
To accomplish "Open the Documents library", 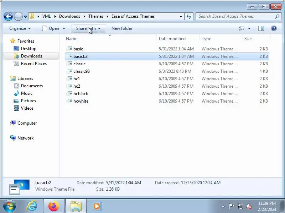I will 32,86.
